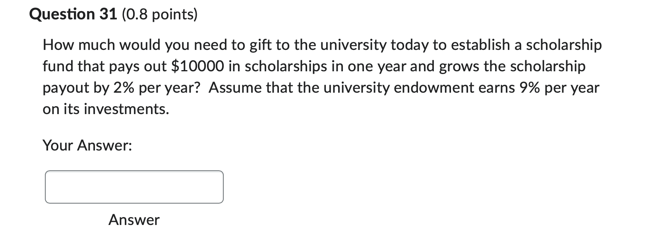Click the word scholarship in the first line
This screenshot has width=658, height=244.
[566, 45]
